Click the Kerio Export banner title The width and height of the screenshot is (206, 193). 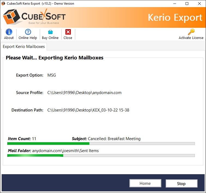[x=175, y=17]
